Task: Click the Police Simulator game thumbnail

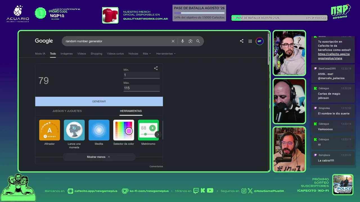Action: tap(343, 185)
